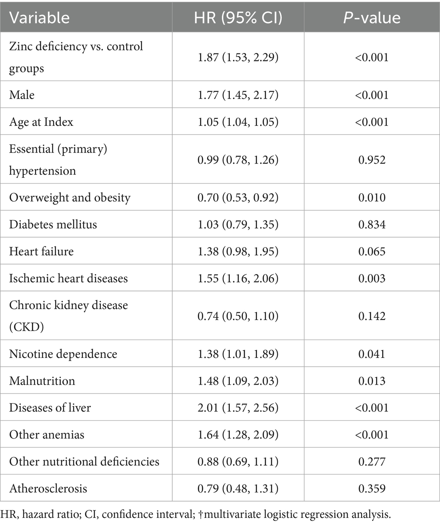The height and width of the screenshot is (524, 440).
Task: Select the Nicotine dependence P-value 0.041
Action: (372, 354)
